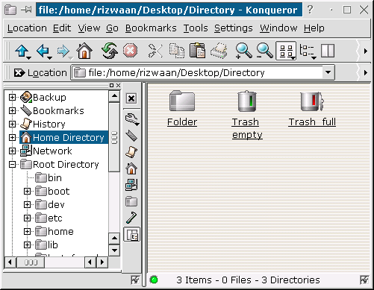Expand the lib folder node
Viewport: 374px width, 290px height.
(x=27, y=245)
